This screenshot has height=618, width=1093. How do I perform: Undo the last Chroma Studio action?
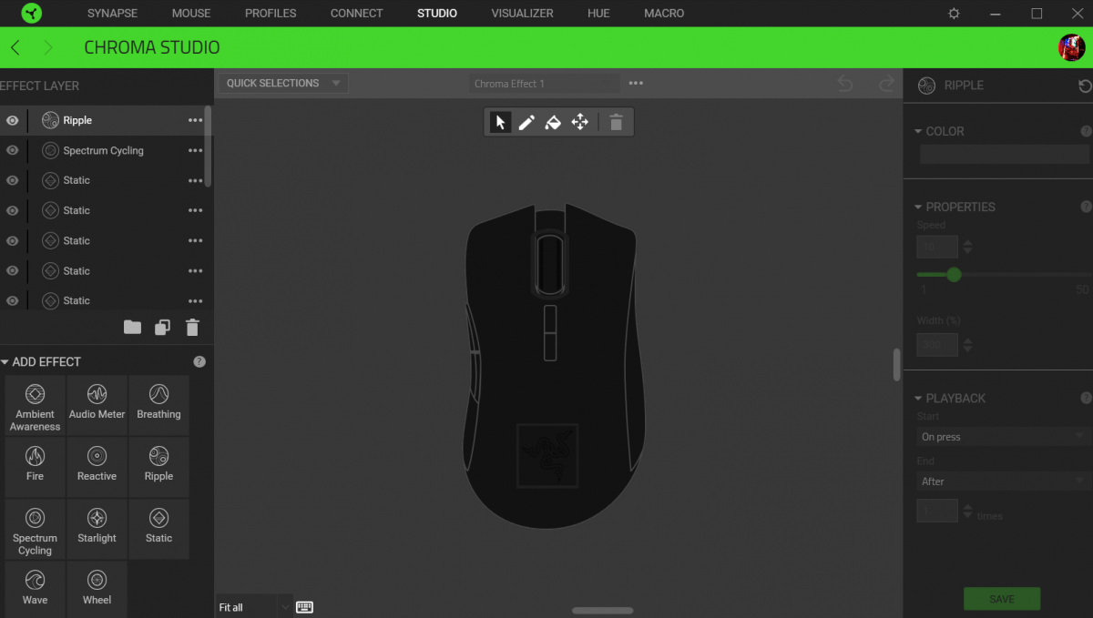tap(845, 84)
